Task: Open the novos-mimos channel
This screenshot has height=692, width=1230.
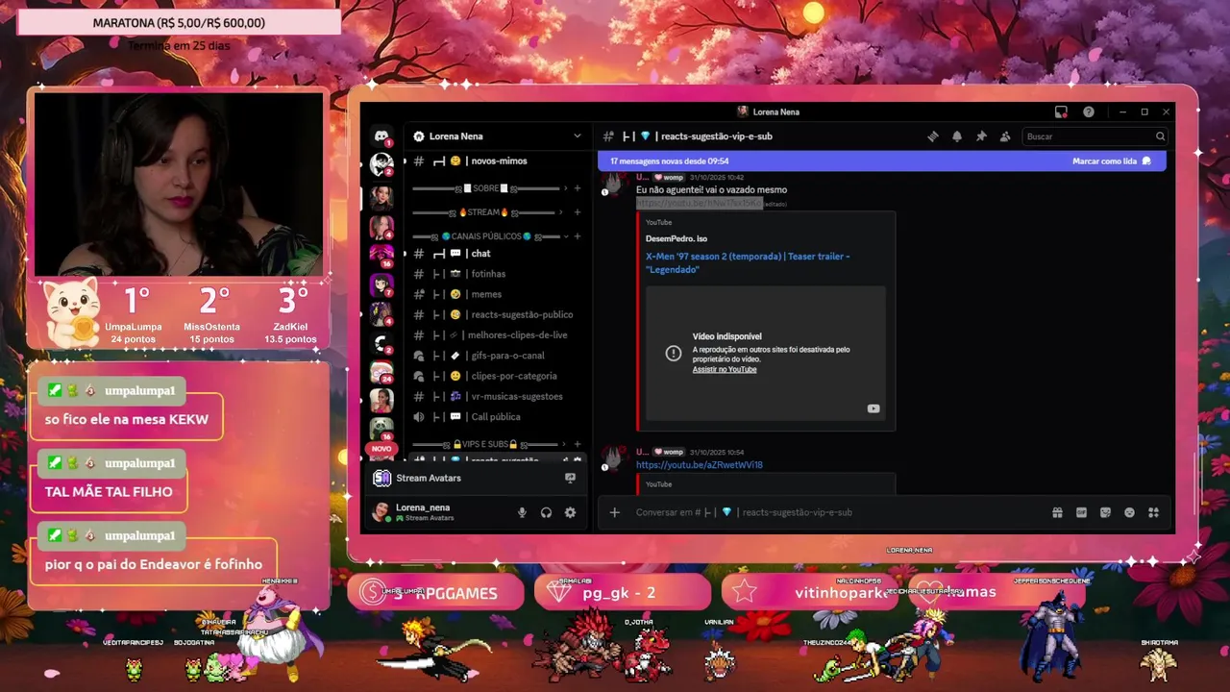Action: (x=498, y=161)
